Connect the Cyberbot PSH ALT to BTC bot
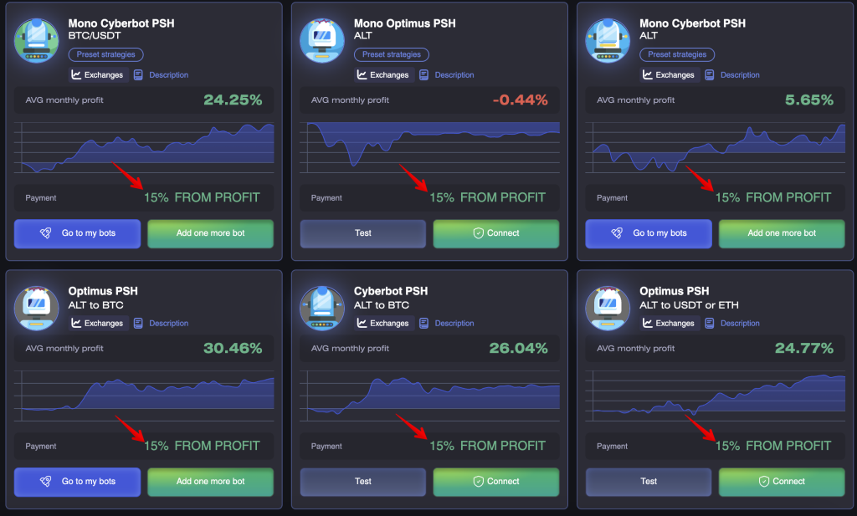857x516 pixels. click(x=496, y=482)
